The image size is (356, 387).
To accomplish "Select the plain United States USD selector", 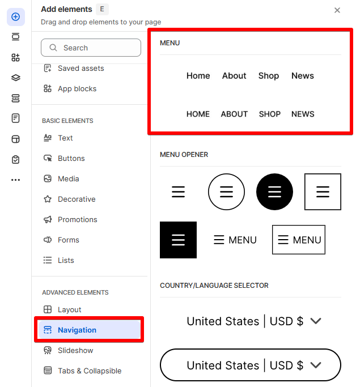I will tap(254, 321).
